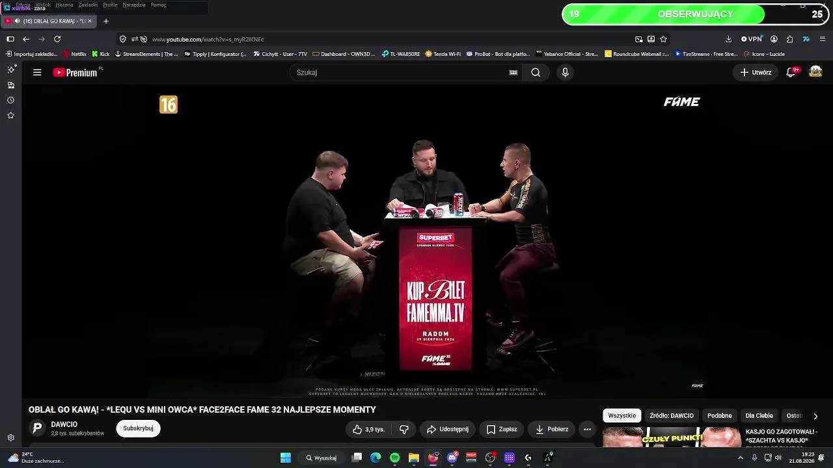Open the Widok menu
The height and width of the screenshot is (468, 833).
pos(43,5)
